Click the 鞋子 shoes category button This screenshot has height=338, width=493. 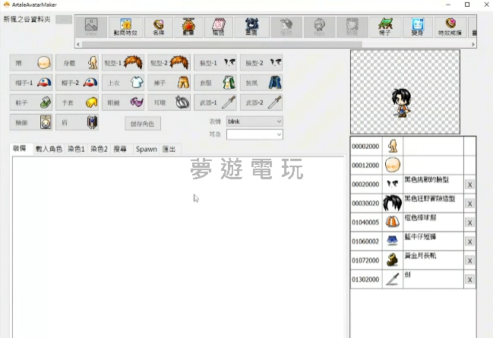[x=33, y=102]
